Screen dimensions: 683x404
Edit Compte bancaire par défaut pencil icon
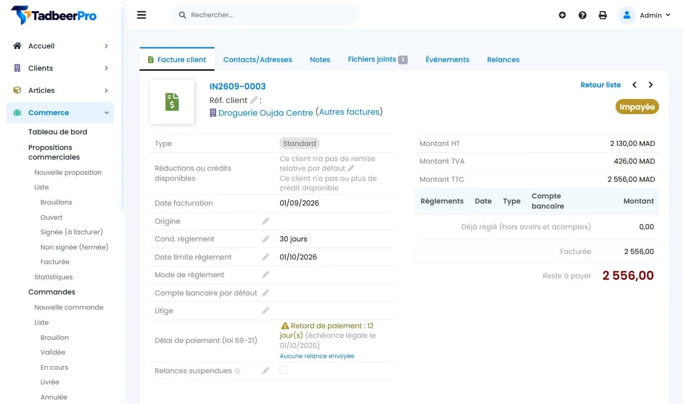click(x=265, y=293)
